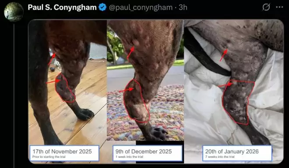Open the Grok explain-post icon

click(x=266, y=7)
